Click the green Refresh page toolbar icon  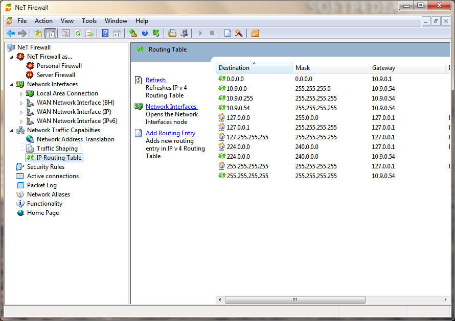click(x=78, y=33)
